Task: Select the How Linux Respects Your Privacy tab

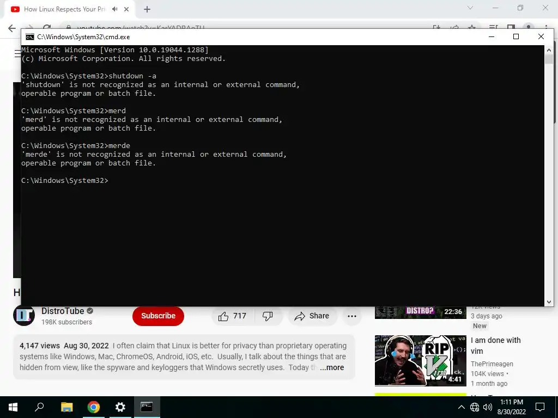Action: [x=64, y=9]
